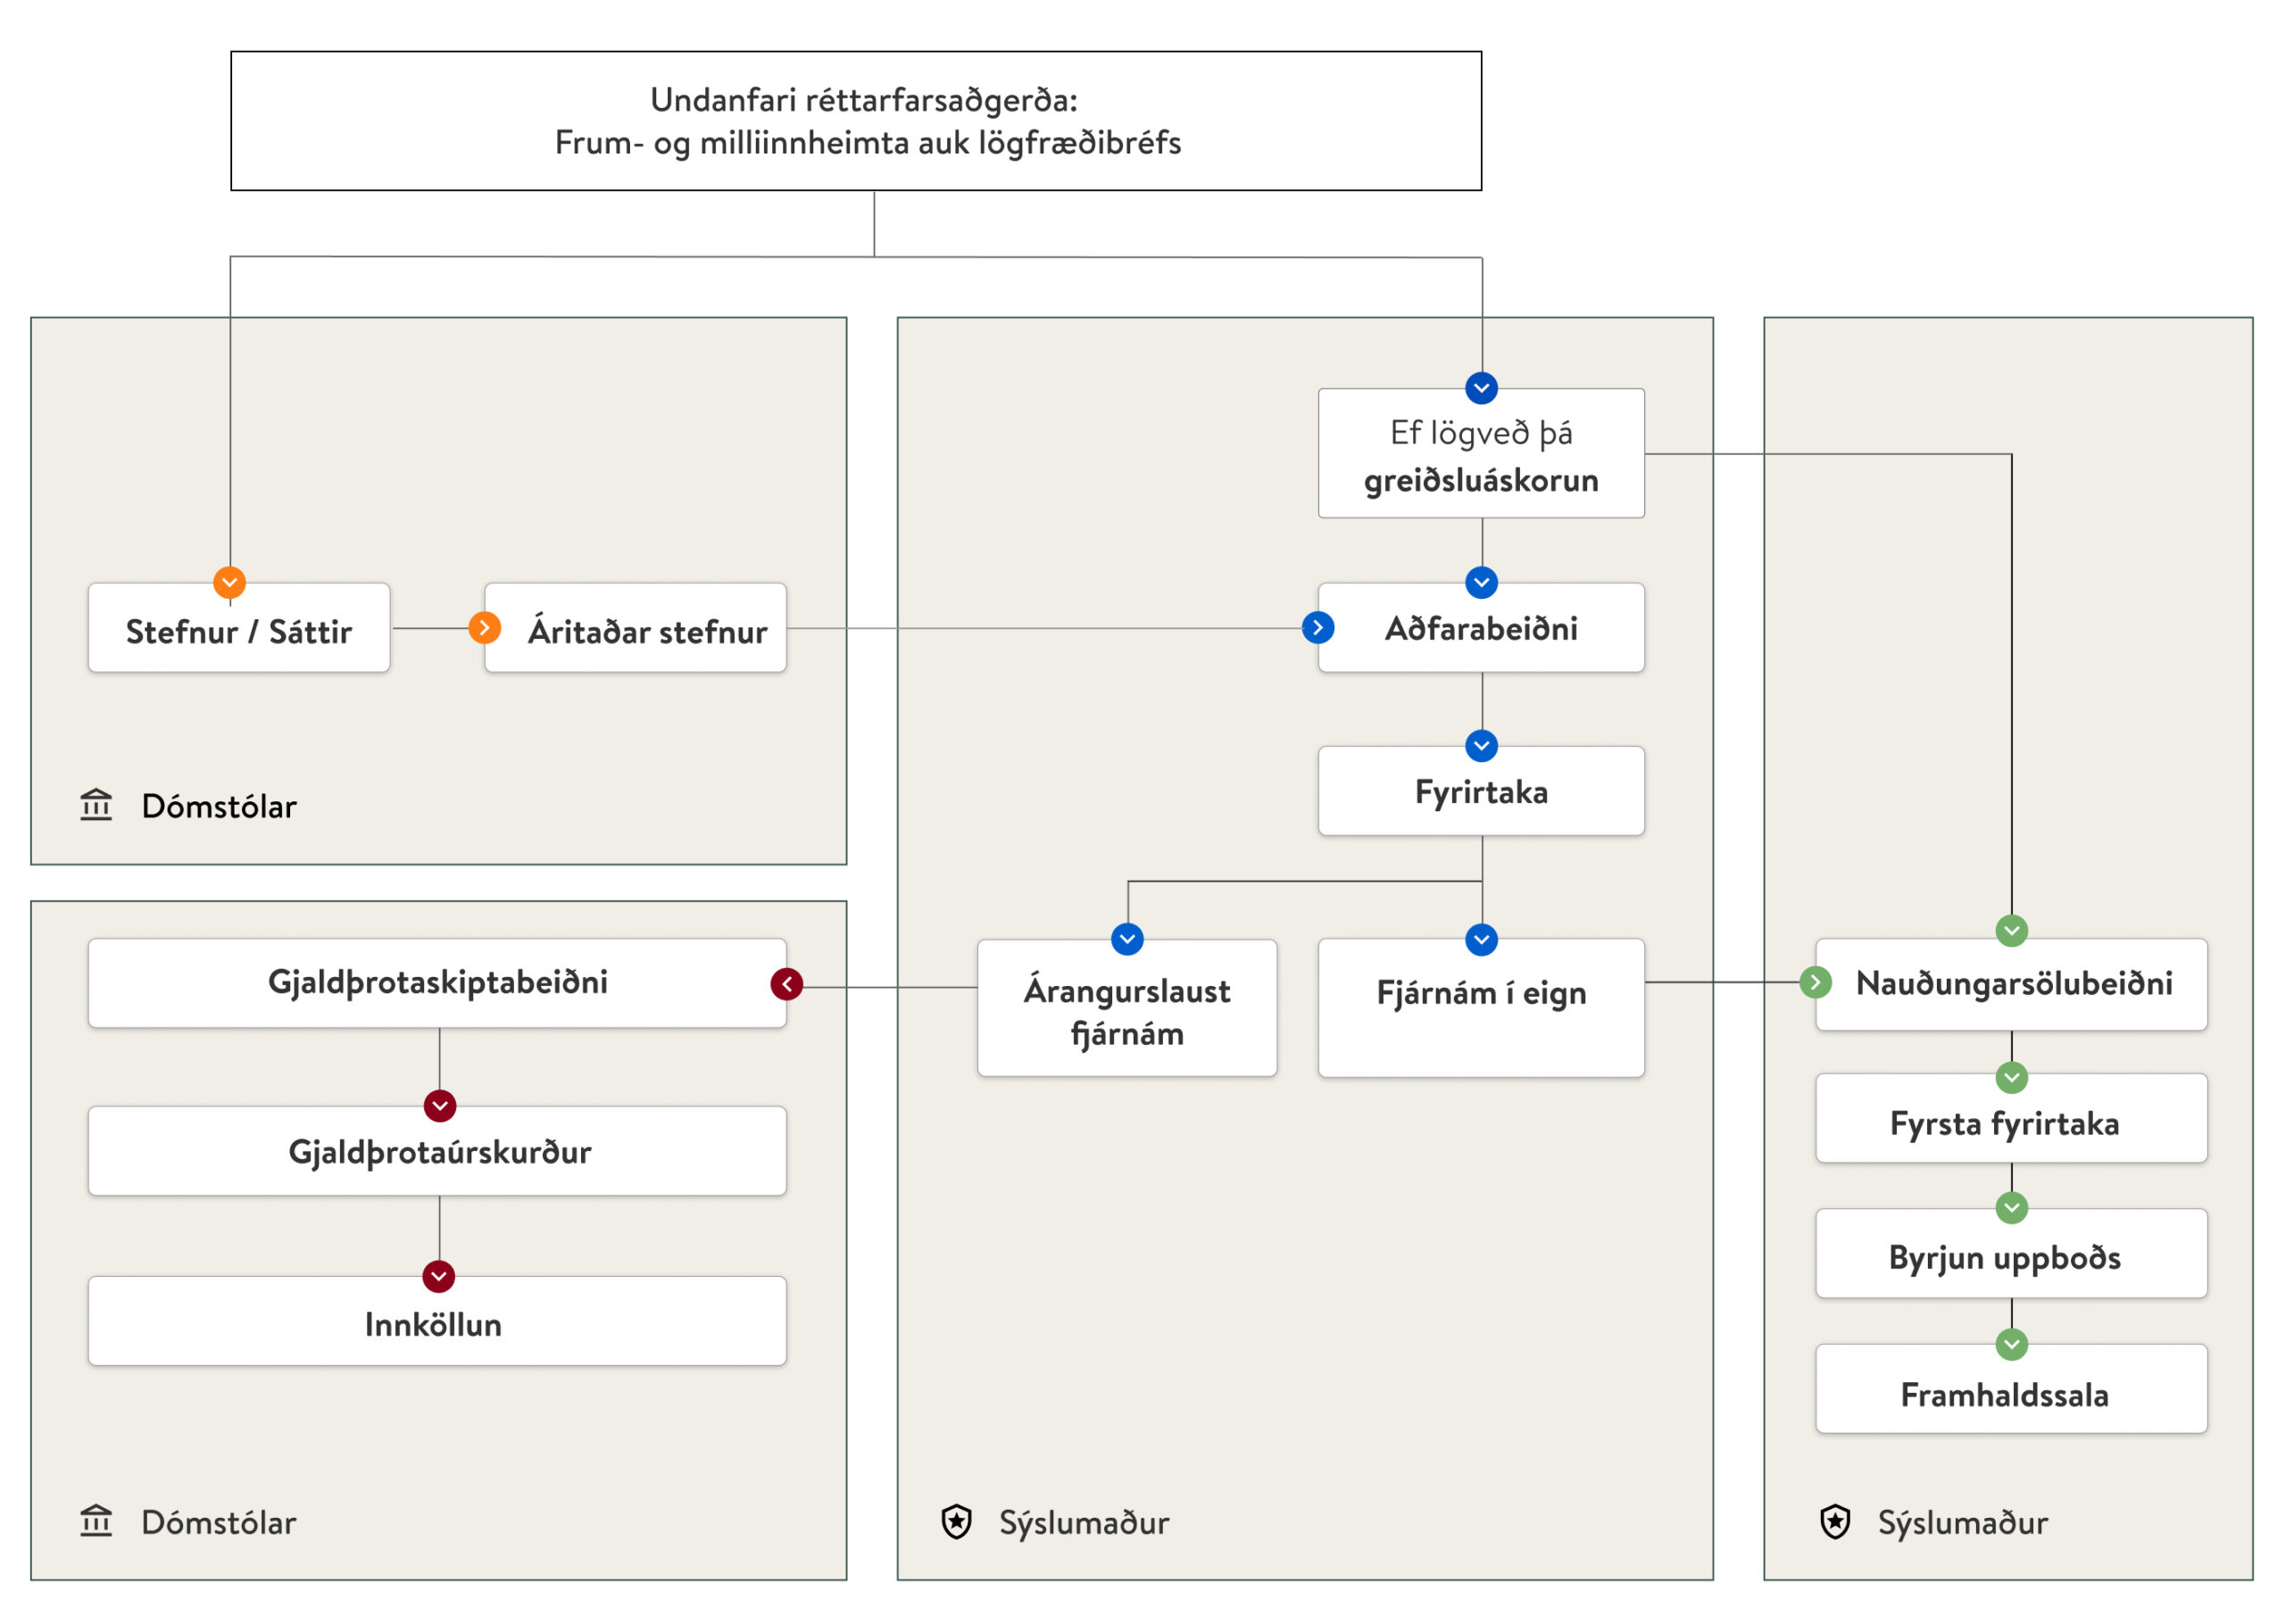The height and width of the screenshot is (1624, 2285).
Task: Click the courthouse icon beside upper Dómstólar
Action: click(96, 805)
